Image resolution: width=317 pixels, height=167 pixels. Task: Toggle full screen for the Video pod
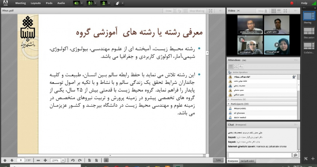click(x=285, y=11)
